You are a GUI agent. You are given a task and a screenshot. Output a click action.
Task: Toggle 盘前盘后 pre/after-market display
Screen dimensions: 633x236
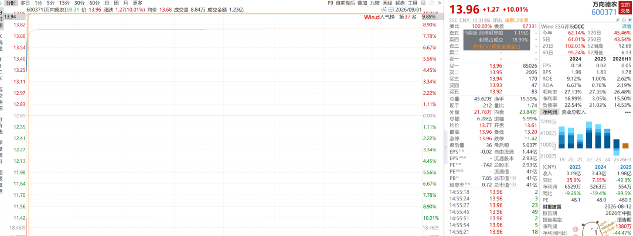pyautogui.click(x=345, y=3)
